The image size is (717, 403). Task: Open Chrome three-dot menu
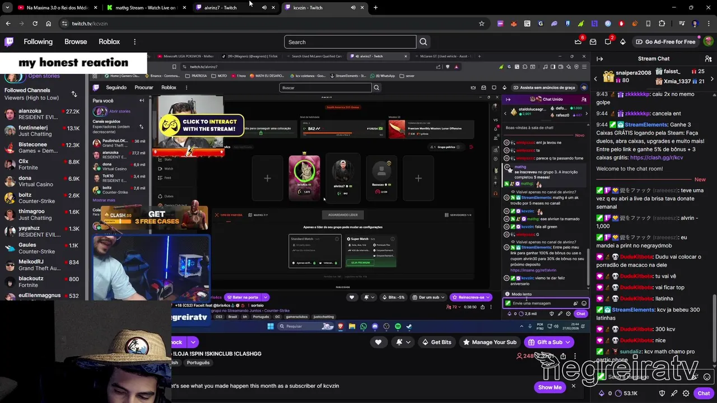(x=708, y=24)
